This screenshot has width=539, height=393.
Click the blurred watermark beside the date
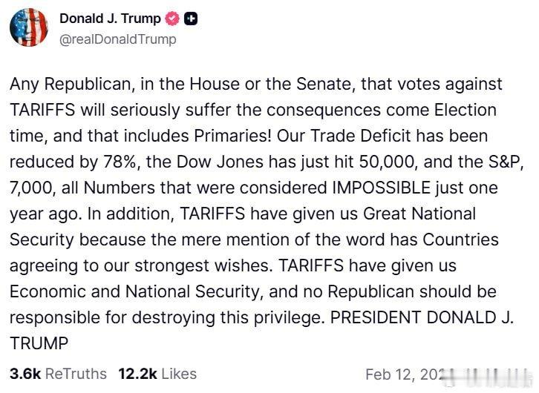486,374
